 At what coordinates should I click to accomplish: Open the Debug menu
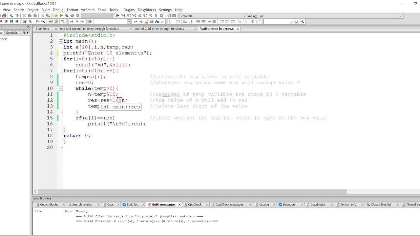pos(58,10)
